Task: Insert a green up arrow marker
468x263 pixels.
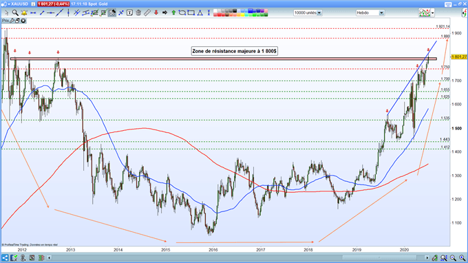Action: point(173,13)
